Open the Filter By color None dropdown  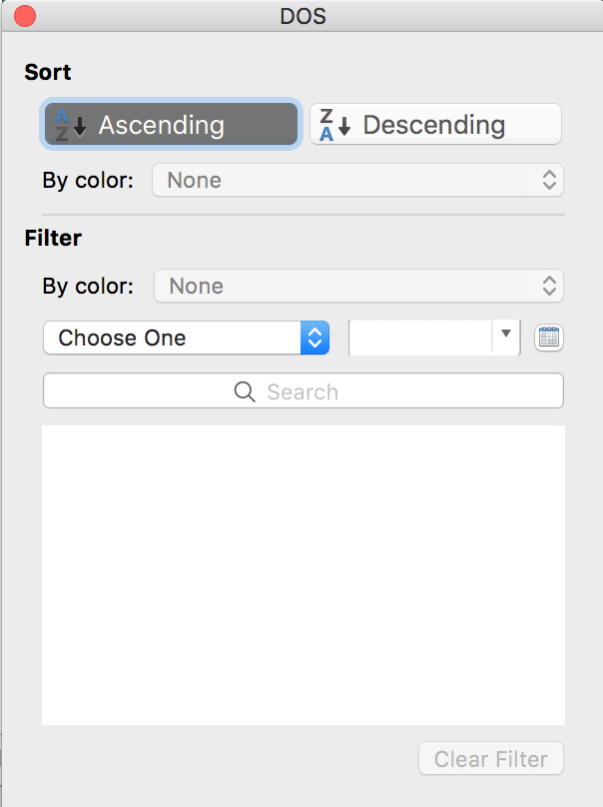tap(358, 286)
